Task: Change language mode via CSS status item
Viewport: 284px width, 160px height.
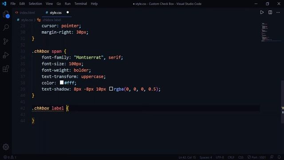Action: 241,157
